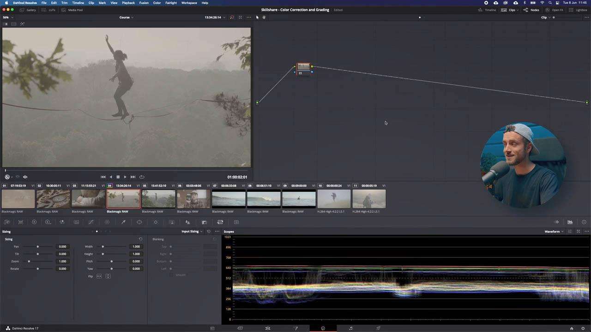591x332 pixels.
Task: Adjust the Zoom sizing slider
Action: pos(38,261)
